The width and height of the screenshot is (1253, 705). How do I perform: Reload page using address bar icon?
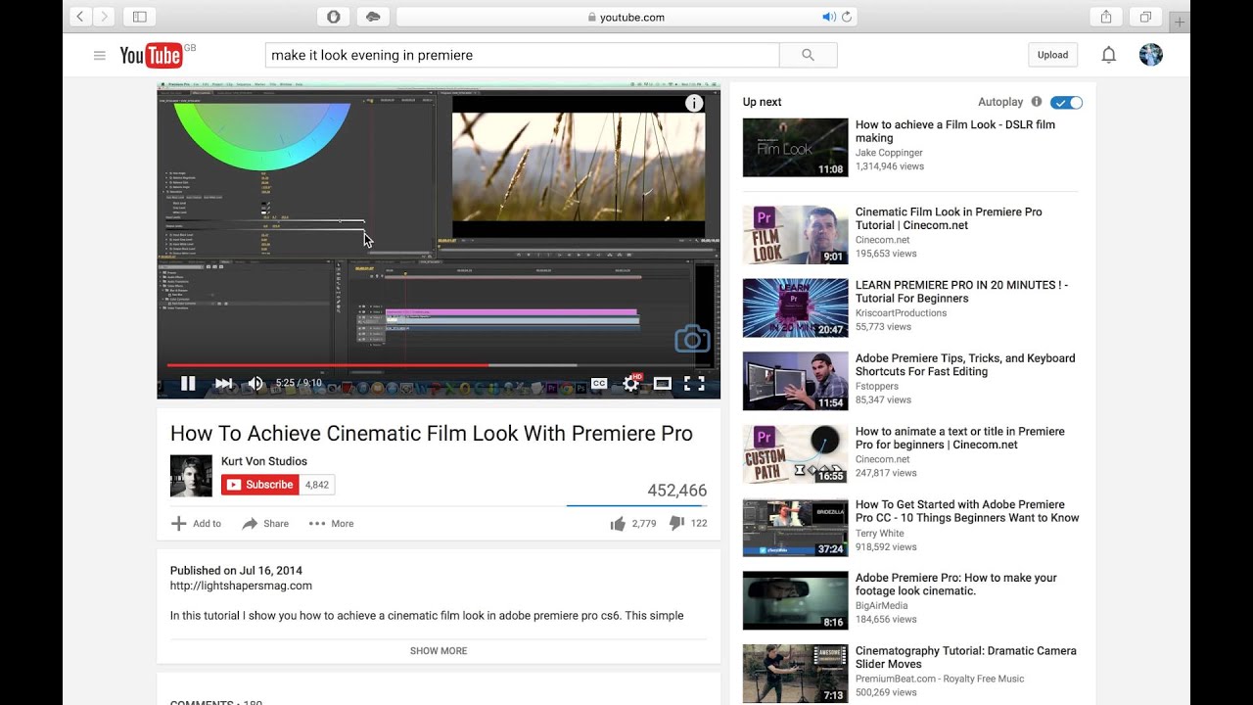click(847, 17)
